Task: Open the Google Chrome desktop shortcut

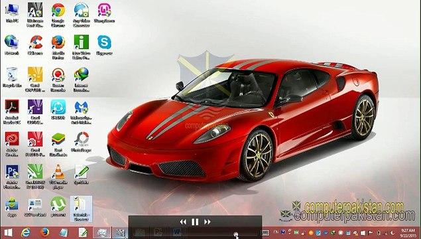Action: [x=58, y=15]
